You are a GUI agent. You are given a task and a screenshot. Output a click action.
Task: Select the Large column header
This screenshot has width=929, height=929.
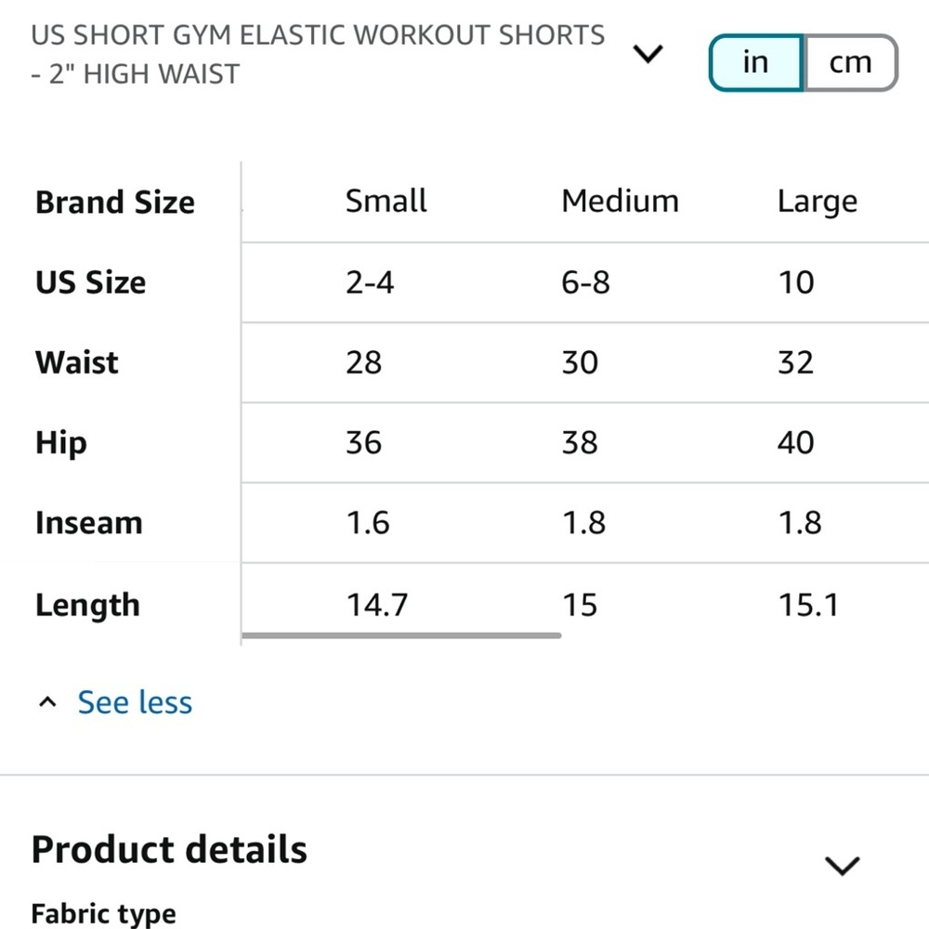coord(817,201)
